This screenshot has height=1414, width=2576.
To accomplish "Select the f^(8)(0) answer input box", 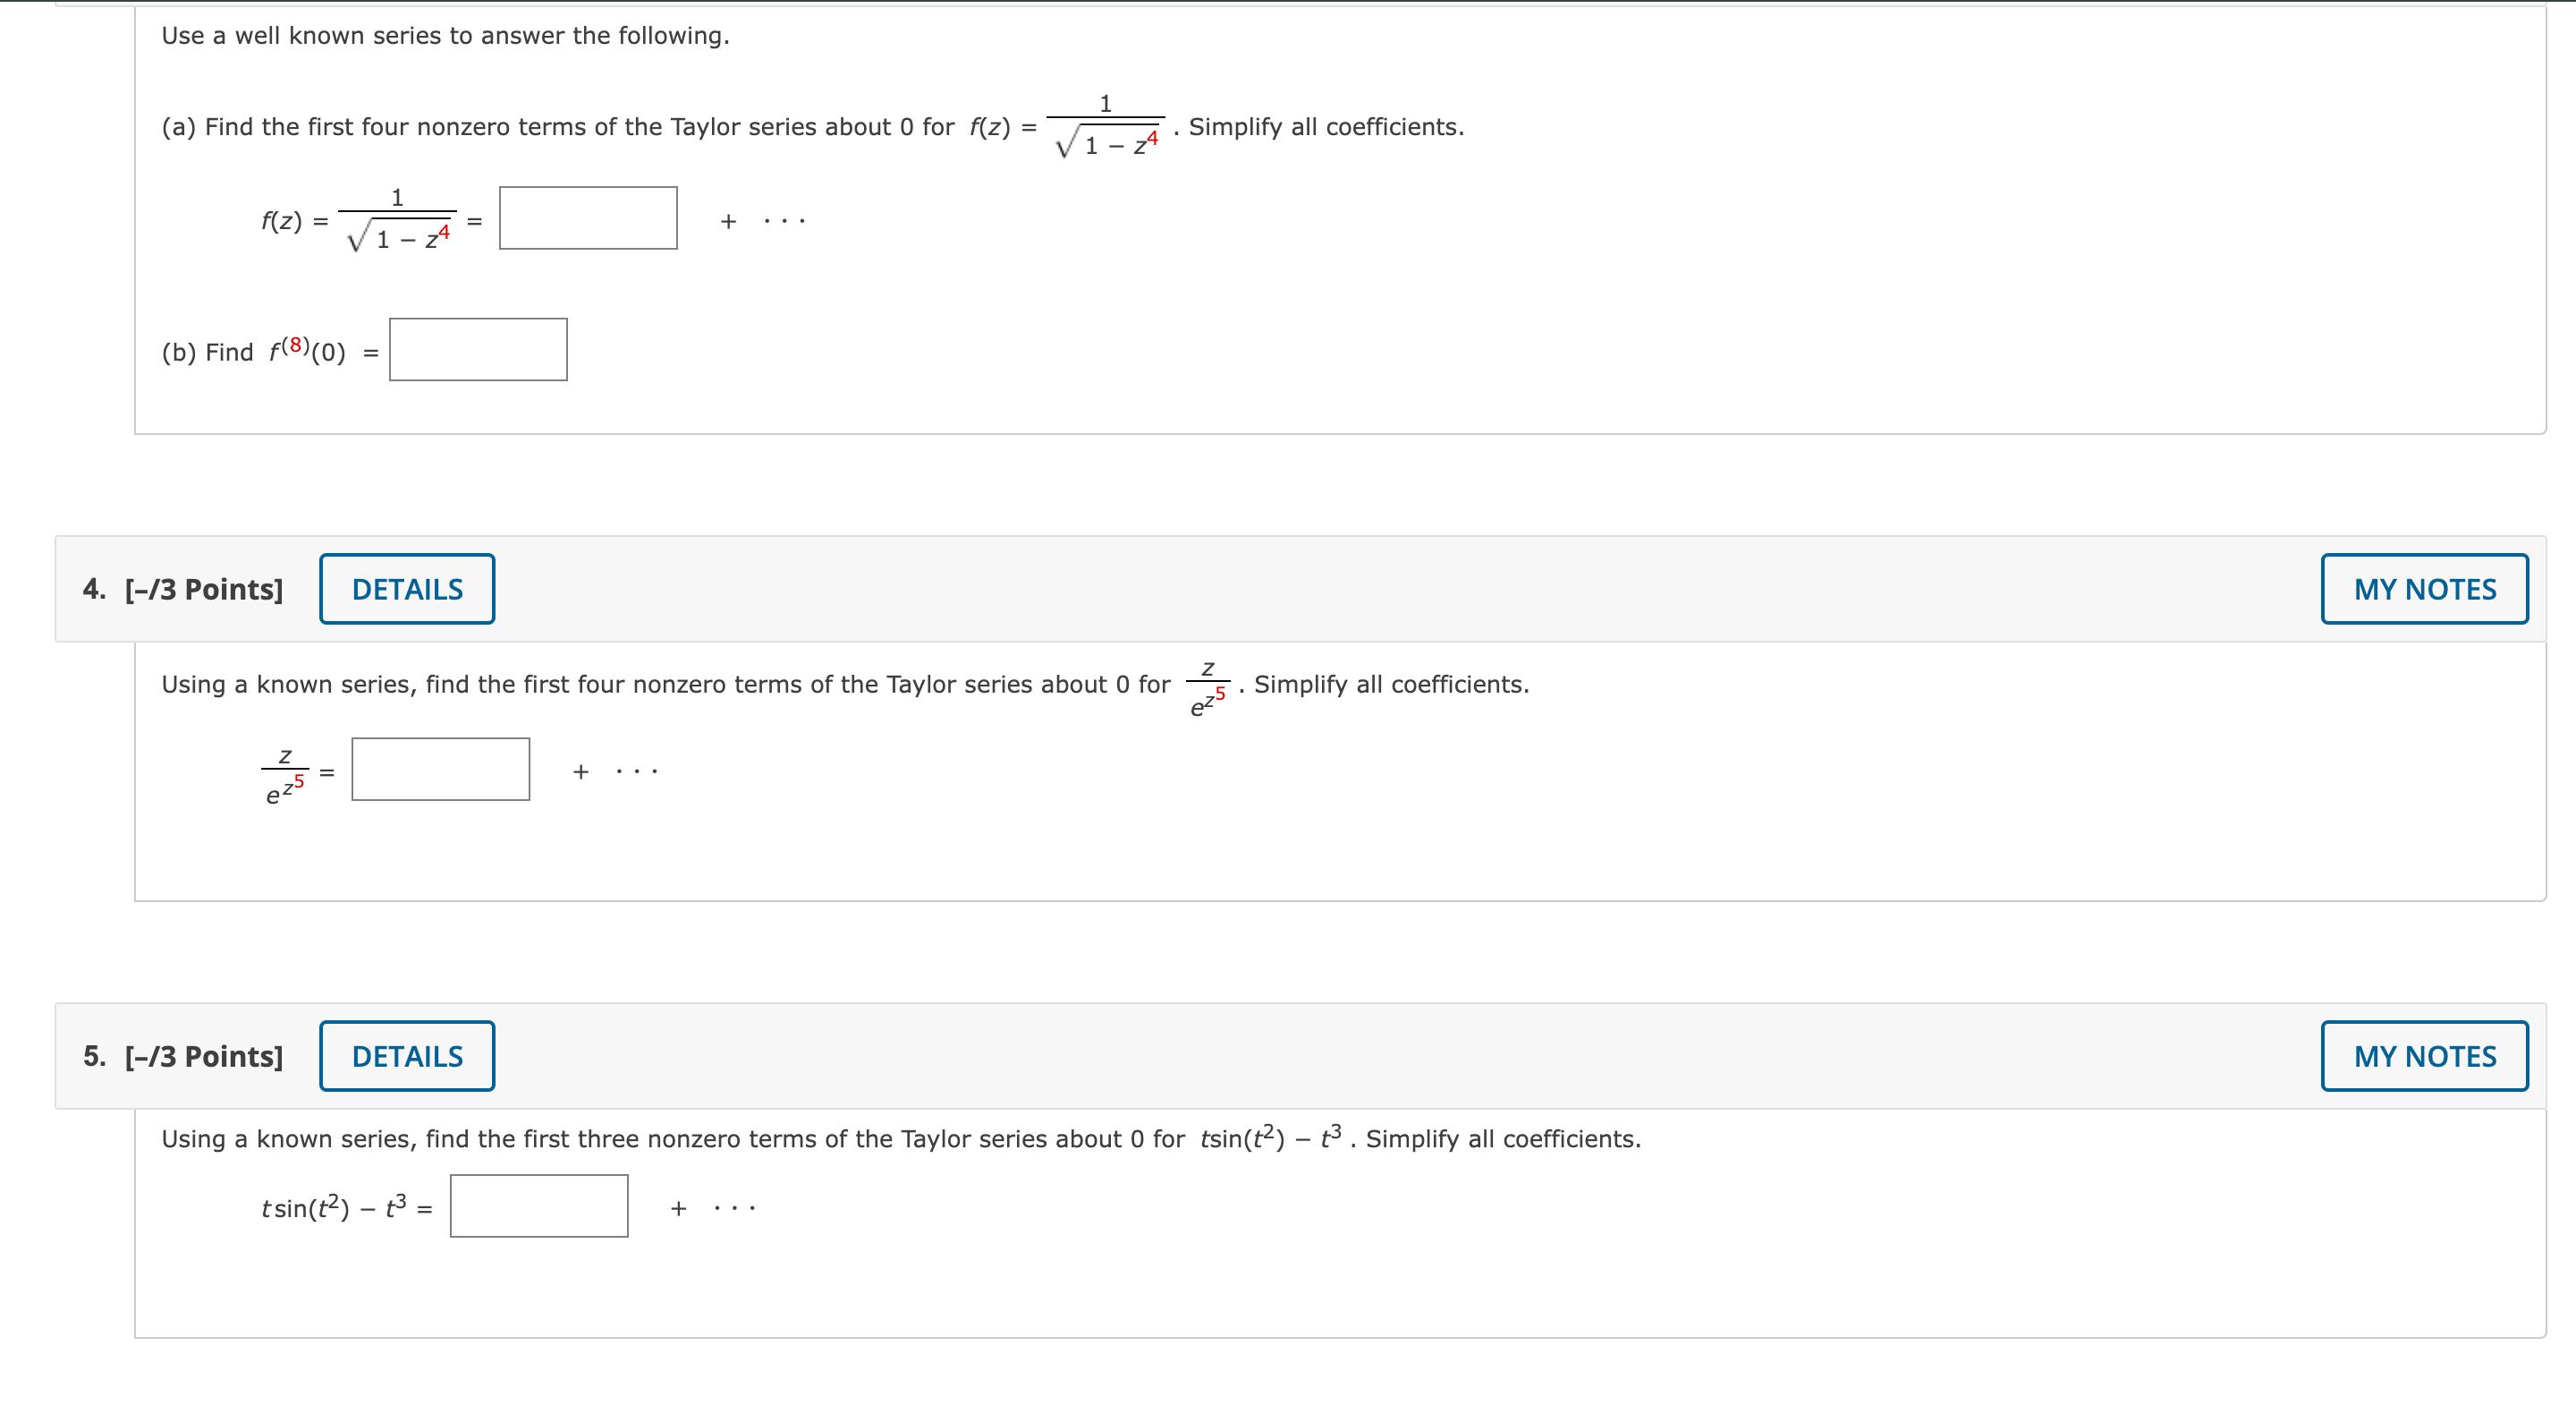I will pos(478,348).
